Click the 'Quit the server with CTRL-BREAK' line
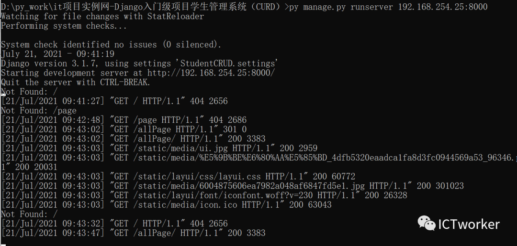The height and width of the screenshot is (246, 517). tap(76, 82)
